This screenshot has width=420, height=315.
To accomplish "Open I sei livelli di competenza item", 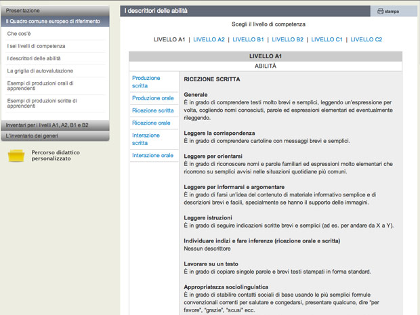I will 36,46.
